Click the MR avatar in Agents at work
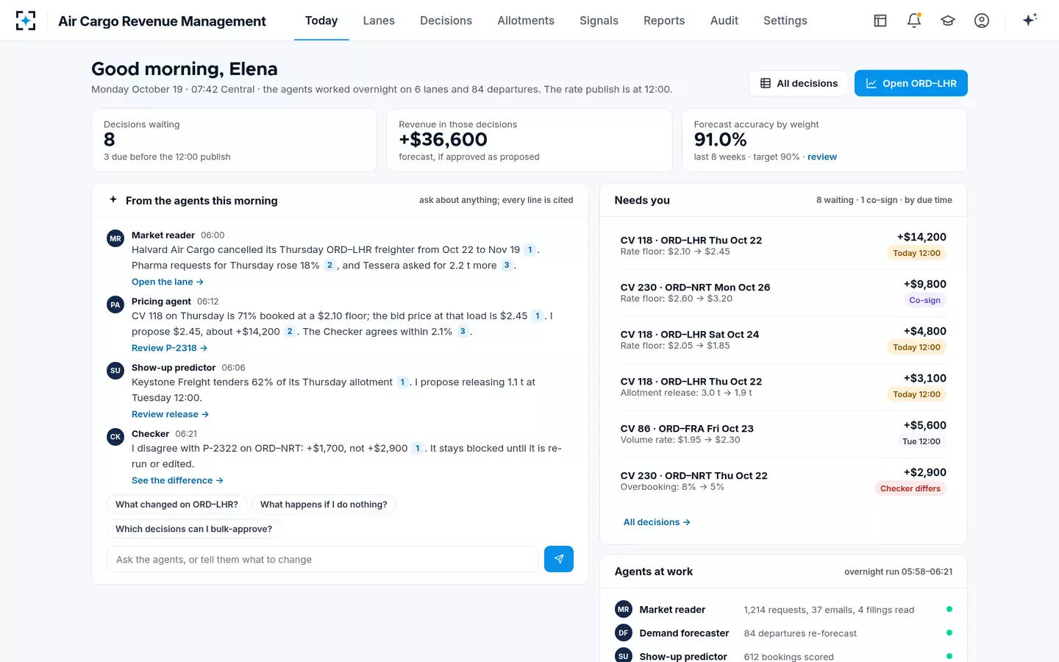The image size is (1059, 662). tap(624, 610)
